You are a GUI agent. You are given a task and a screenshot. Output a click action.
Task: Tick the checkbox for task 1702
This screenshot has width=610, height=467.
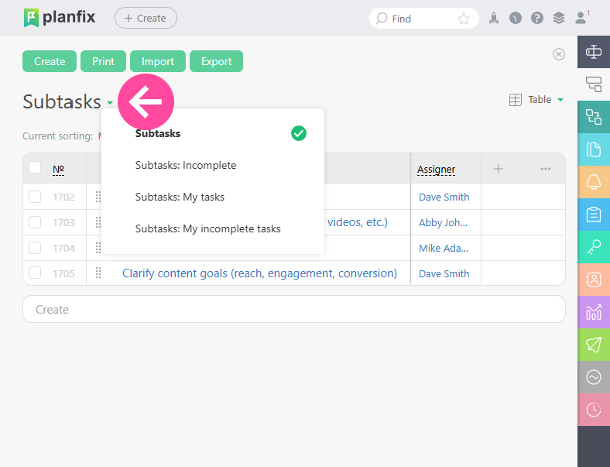click(x=35, y=197)
